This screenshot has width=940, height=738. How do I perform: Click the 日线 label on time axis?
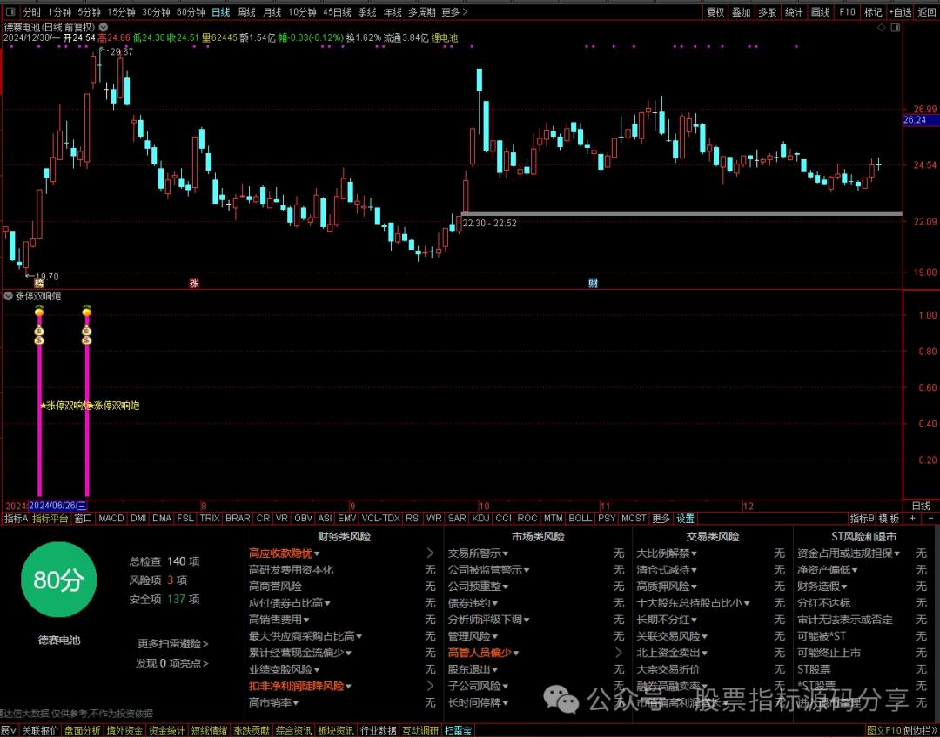(x=921, y=506)
